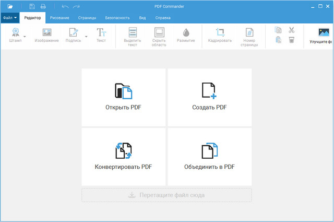Click the open folder icon in title bar

[x=10, y=6]
